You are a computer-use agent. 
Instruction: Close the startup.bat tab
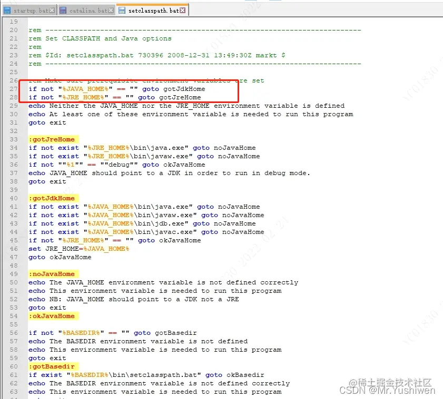pyautogui.click(x=52, y=11)
